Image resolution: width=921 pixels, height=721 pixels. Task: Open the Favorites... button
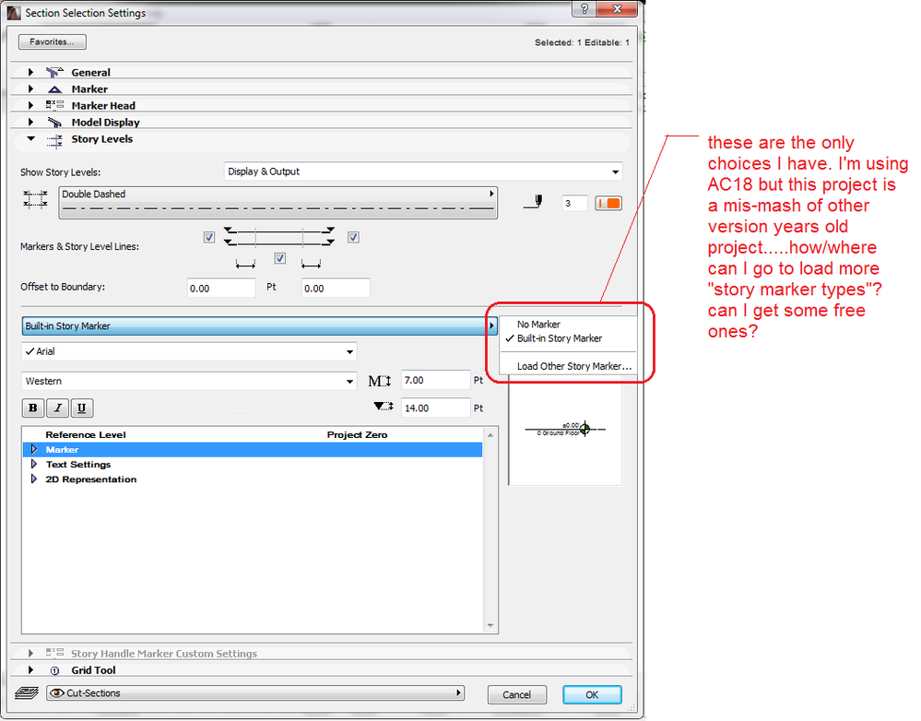(53, 41)
